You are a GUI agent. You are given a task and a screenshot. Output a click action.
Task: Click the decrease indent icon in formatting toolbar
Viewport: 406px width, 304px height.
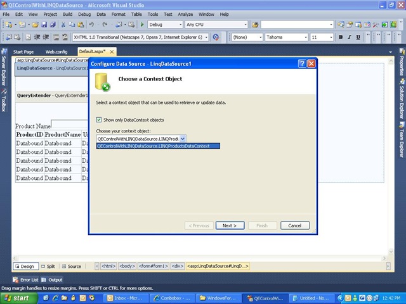pyautogui.click(x=37, y=37)
